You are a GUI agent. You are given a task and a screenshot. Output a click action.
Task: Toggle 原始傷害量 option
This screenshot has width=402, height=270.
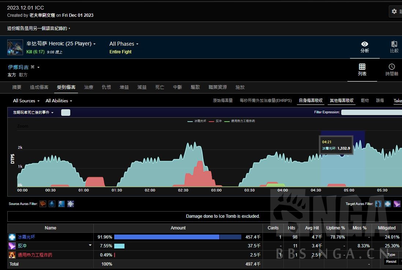click(223, 100)
